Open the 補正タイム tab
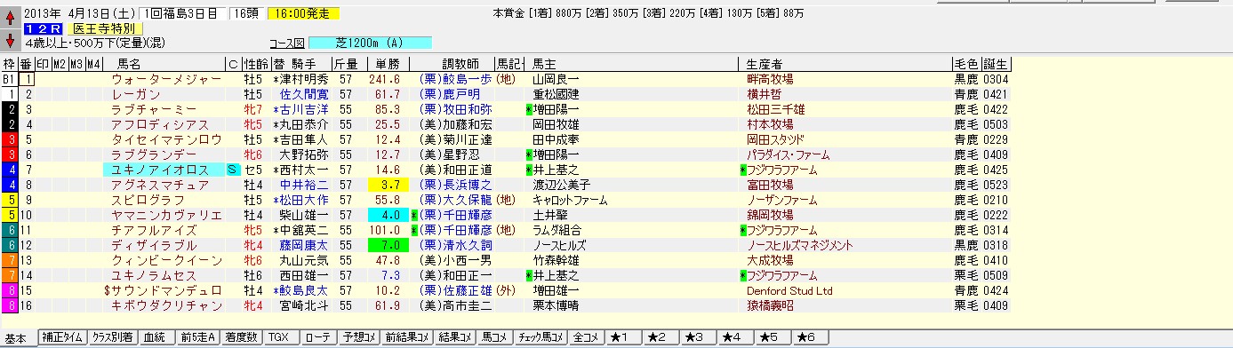Screen dimensions: 1233x348 (61, 338)
